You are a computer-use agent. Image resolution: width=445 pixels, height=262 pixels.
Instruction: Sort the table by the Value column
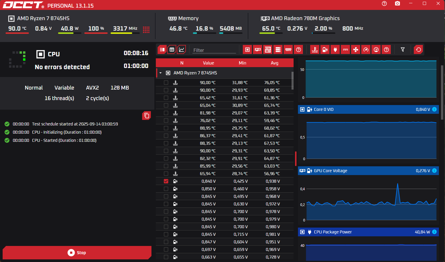pyautogui.click(x=208, y=63)
